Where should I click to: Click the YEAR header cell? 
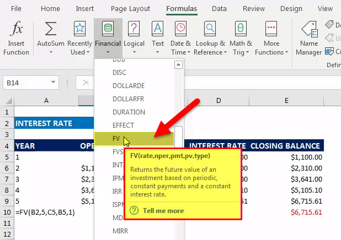tap(46, 146)
